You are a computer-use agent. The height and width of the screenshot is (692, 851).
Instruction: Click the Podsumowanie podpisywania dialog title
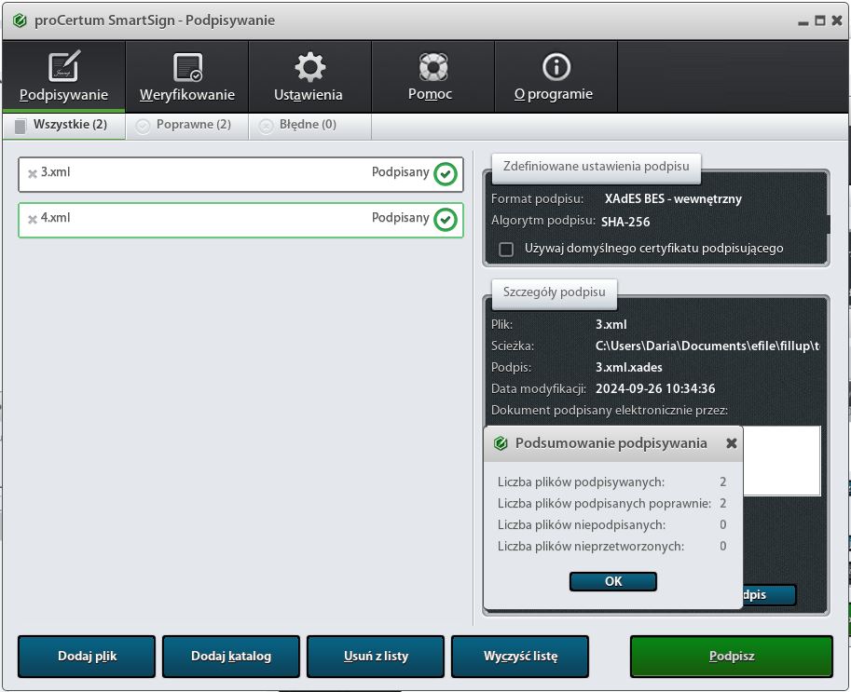(611, 443)
